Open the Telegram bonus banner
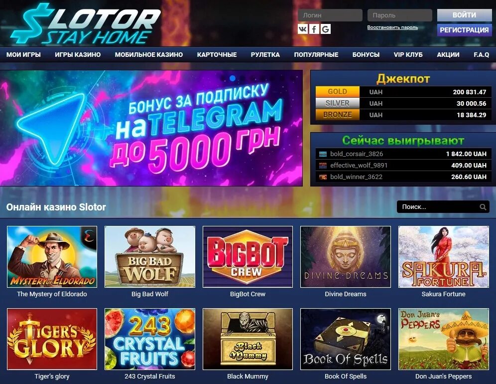This screenshot has width=496, height=384. click(151, 128)
